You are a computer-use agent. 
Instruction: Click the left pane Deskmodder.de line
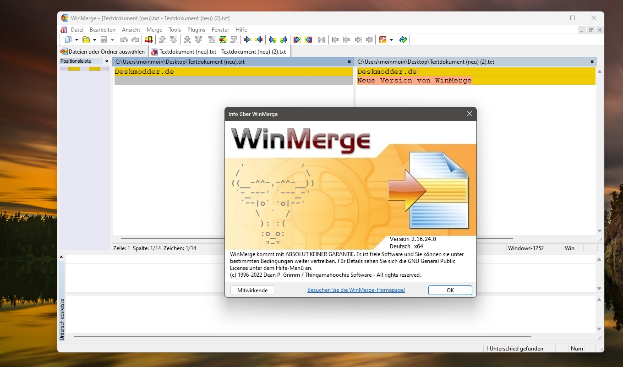(x=233, y=71)
